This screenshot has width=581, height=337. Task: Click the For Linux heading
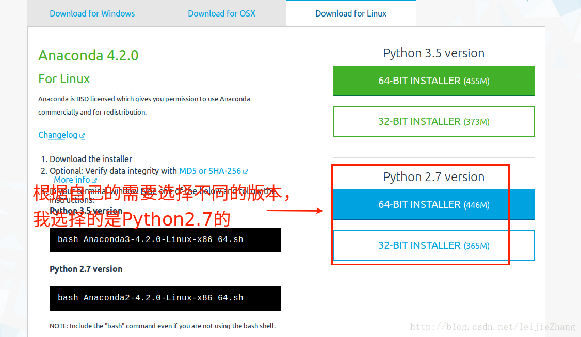(64, 79)
